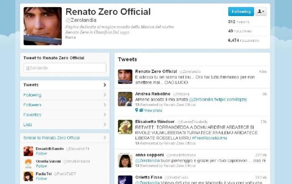Follow Paola Tei
This screenshot has height=184, width=292.
click(42, 179)
